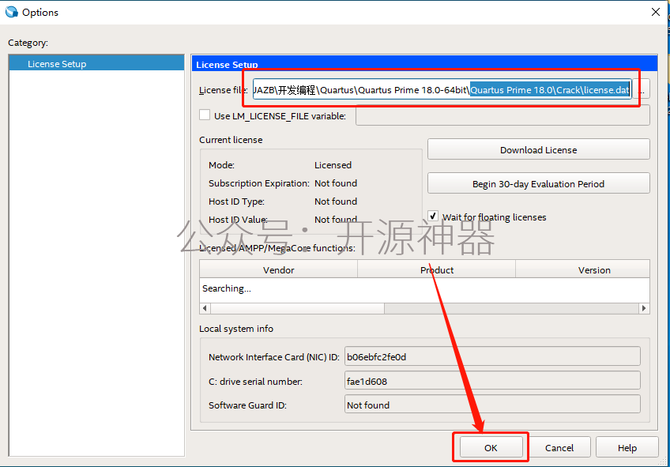The height and width of the screenshot is (467, 670).
Task: Browse for license file with ellipsis button
Action: tap(642, 90)
